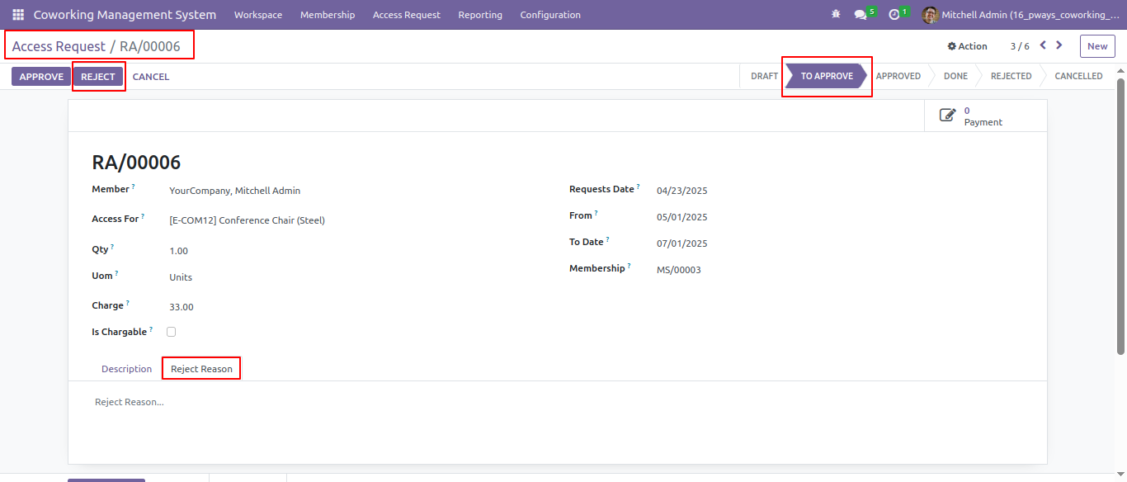Image resolution: width=1127 pixels, height=482 pixels.
Task: Open the conversations chat icon
Action: (861, 15)
